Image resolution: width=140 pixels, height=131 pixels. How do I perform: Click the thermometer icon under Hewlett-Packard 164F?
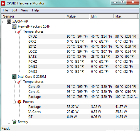point(19,31)
